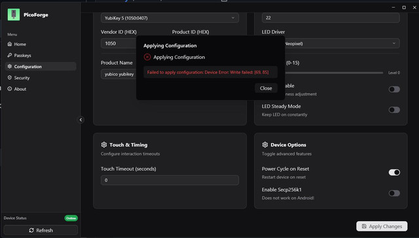Click the Level 0 brightness label

394,73
